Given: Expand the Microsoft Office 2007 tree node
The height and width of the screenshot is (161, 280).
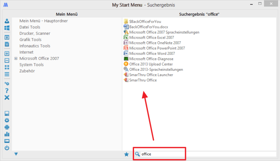Looking at the screenshot, I should [16, 59].
